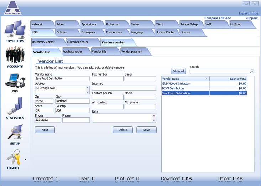Image resolution: width=261 pixels, height=186 pixels.
Task: Click the Fax number field
Action: coord(108,79)
